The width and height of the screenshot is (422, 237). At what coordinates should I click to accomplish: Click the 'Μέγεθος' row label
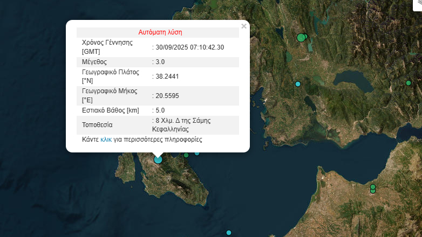(x=94, y=62)
